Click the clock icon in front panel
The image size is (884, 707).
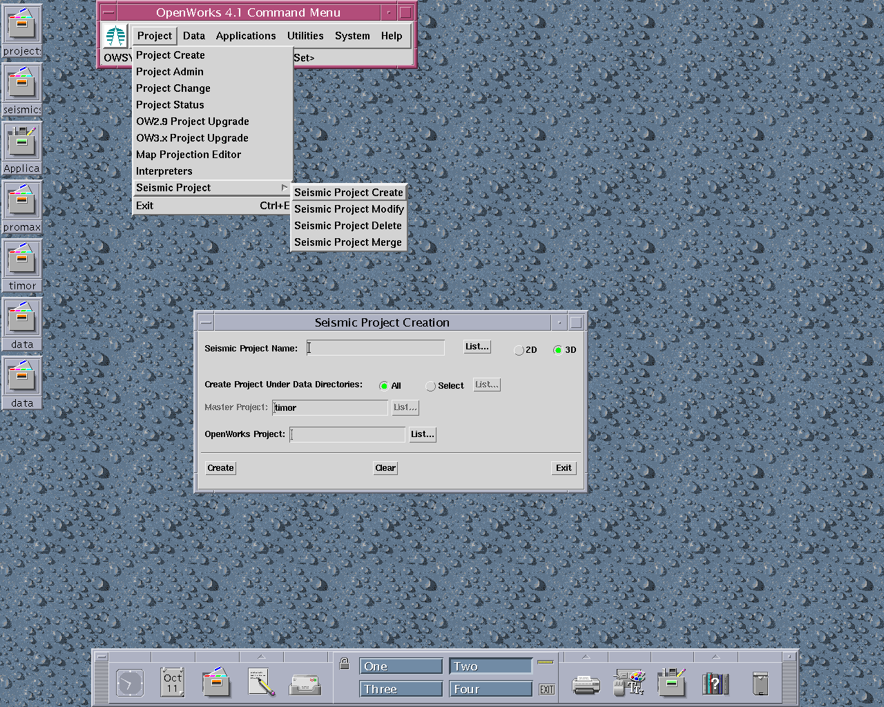129,683
